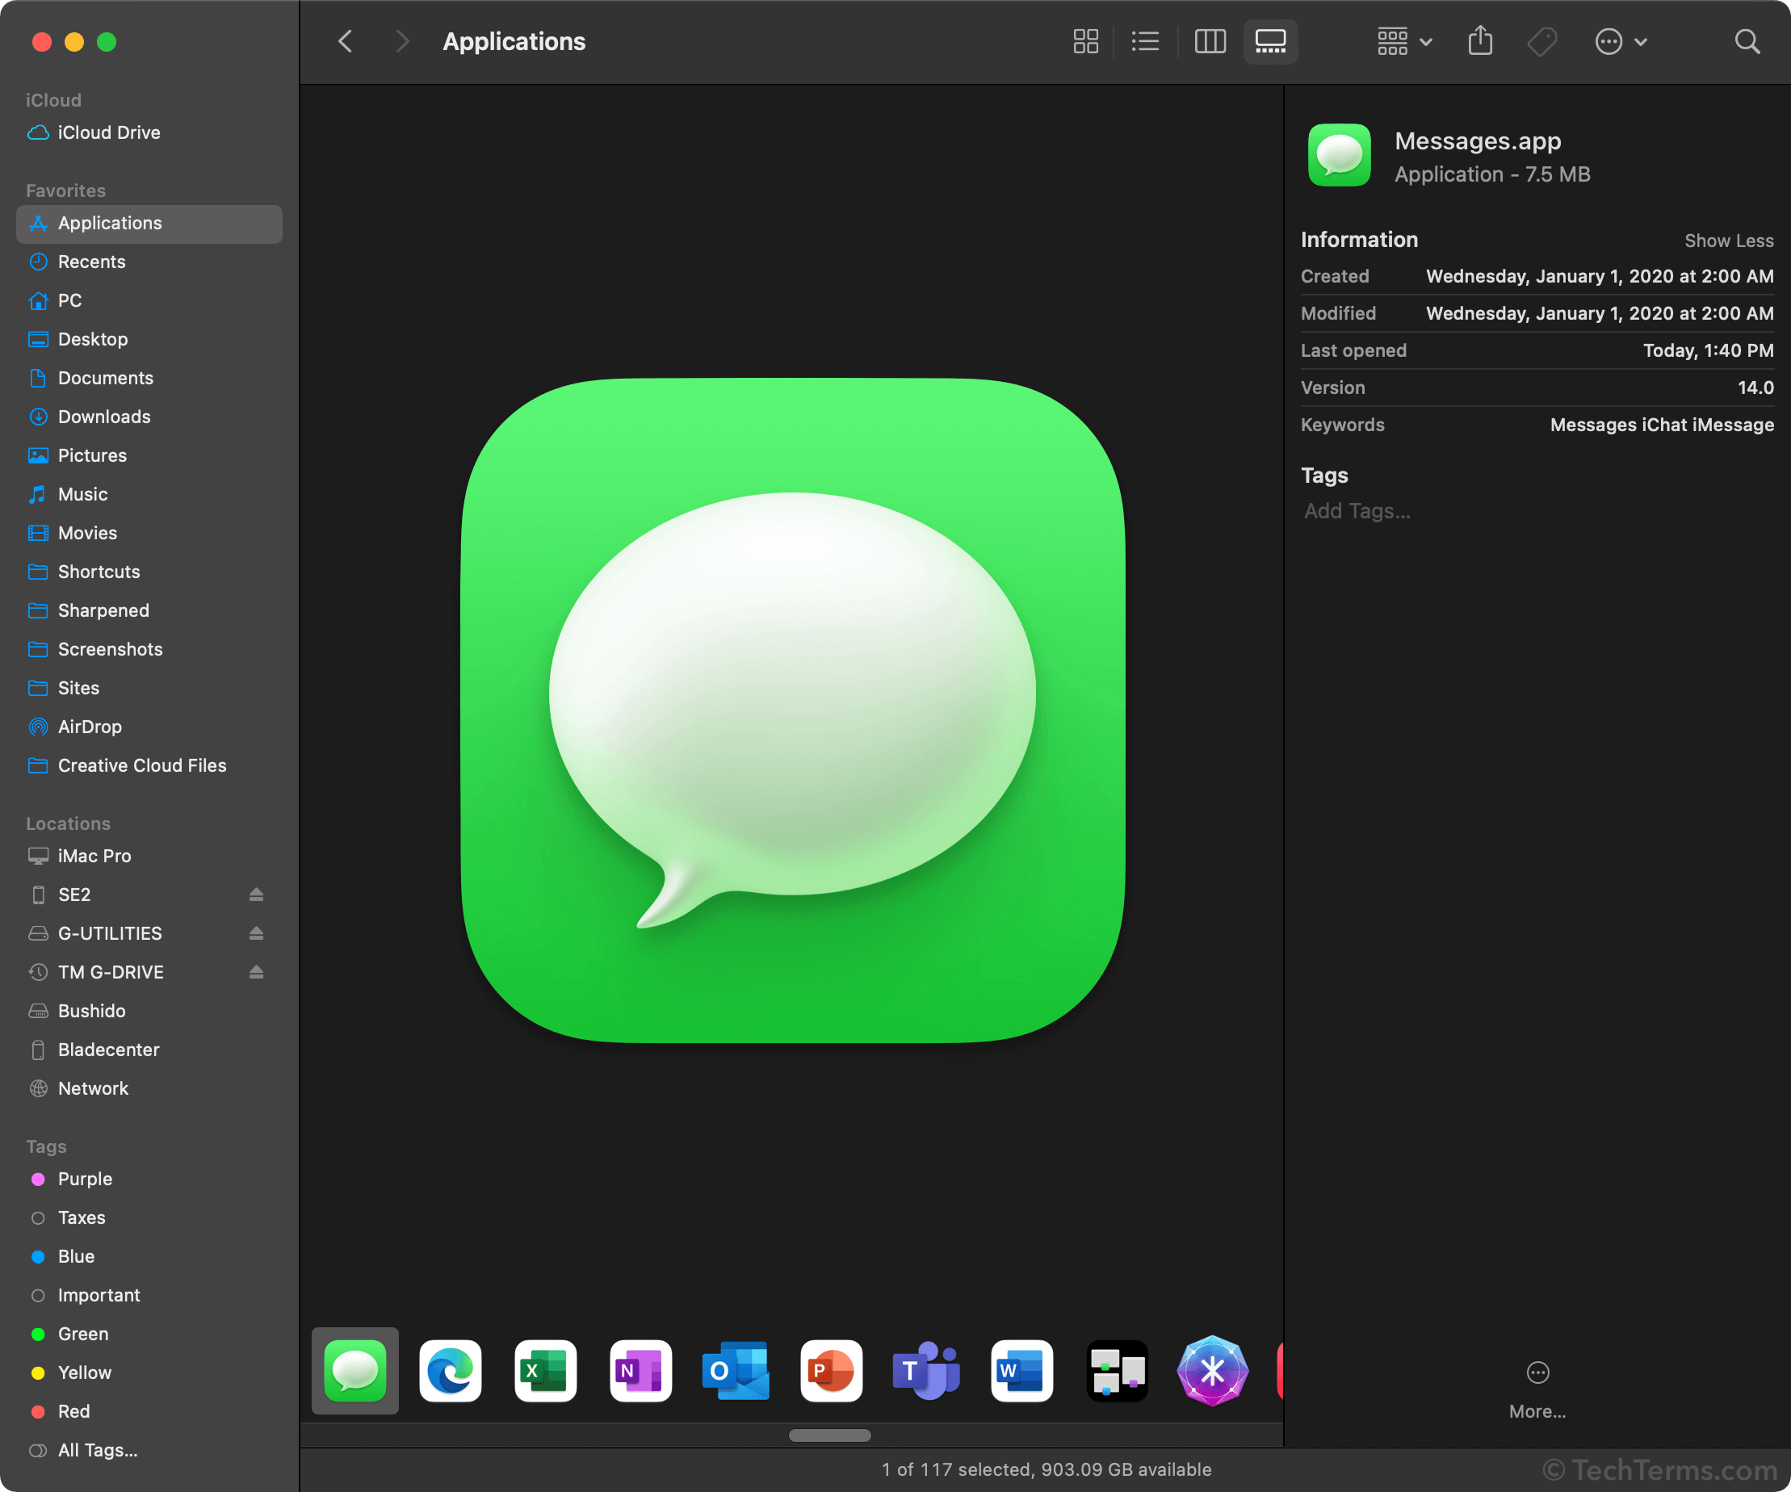Screen dimensions: 1791x1492
Task: Eject the SE2 device
Action: [256, 895]
